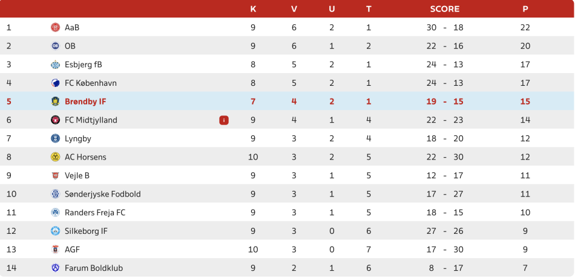Screen dimensions: 575x278
Task: Click the AGF club crest
Action: pyautogui.click(x=55, y=250)
